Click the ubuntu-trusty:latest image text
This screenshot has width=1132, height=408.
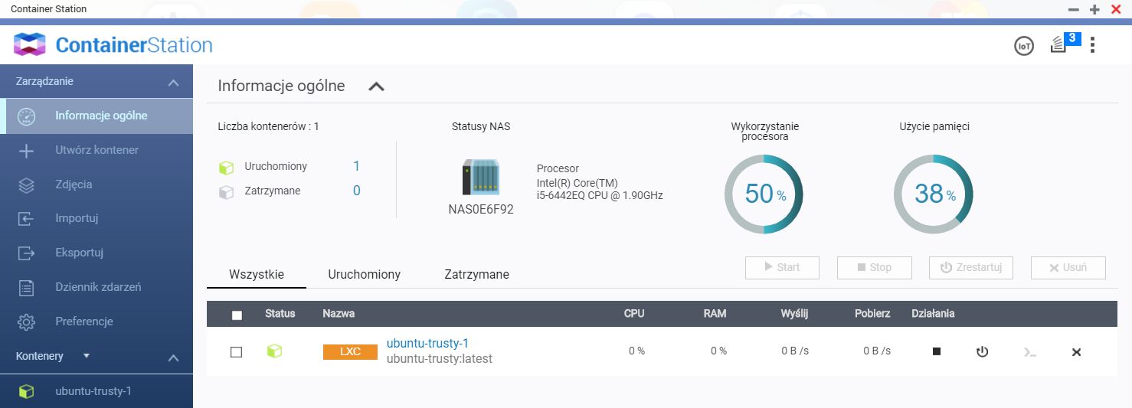pyautogui.click(x=439, y=358)
